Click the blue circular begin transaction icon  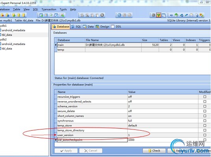tap(119, 15)
